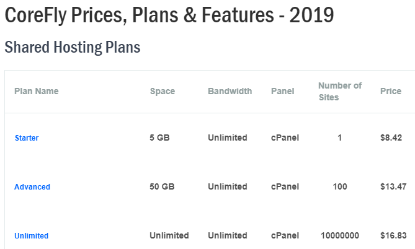Click the $16.83 price cell
Screen dimensions: 415x249
(x=393, y=235)
